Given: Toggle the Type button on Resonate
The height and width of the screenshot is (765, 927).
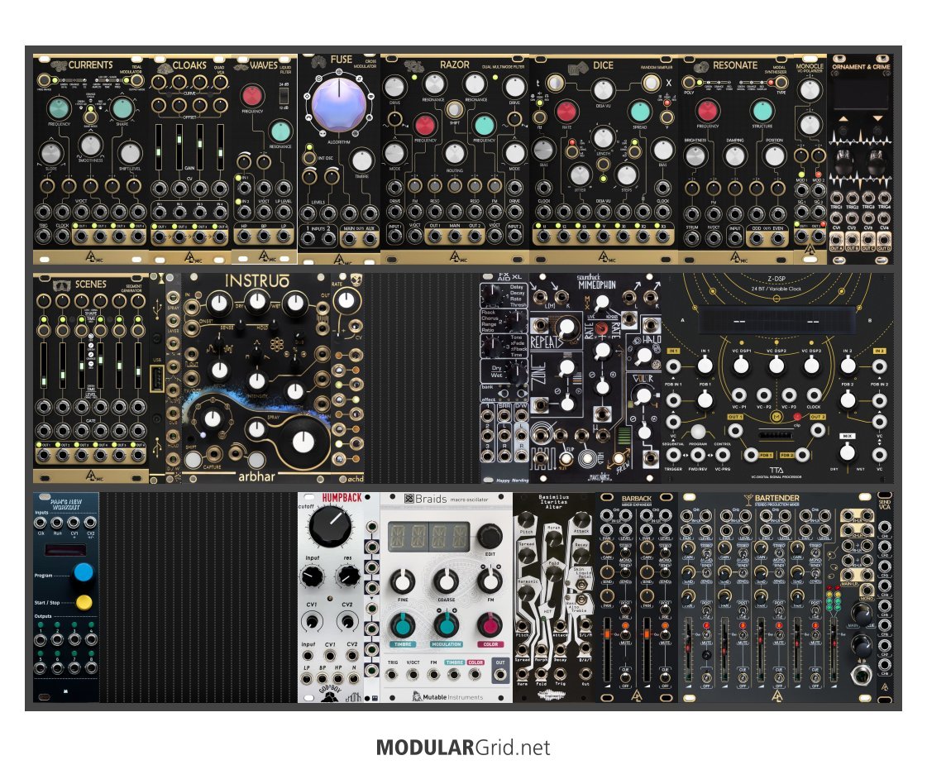Looking at the screenshot, I should (781, 82).
